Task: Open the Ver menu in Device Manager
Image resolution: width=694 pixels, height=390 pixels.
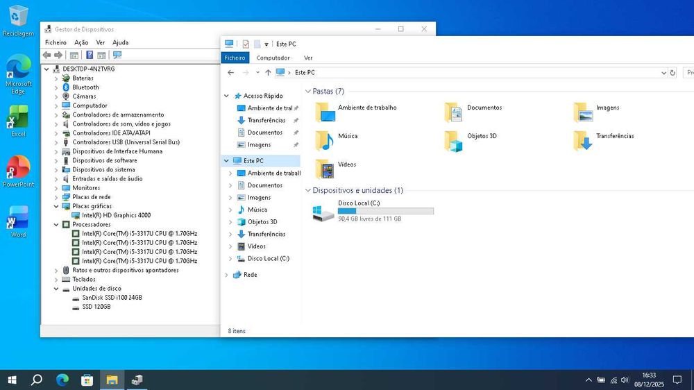Action: pyautogui.click(x=101, y=42)
